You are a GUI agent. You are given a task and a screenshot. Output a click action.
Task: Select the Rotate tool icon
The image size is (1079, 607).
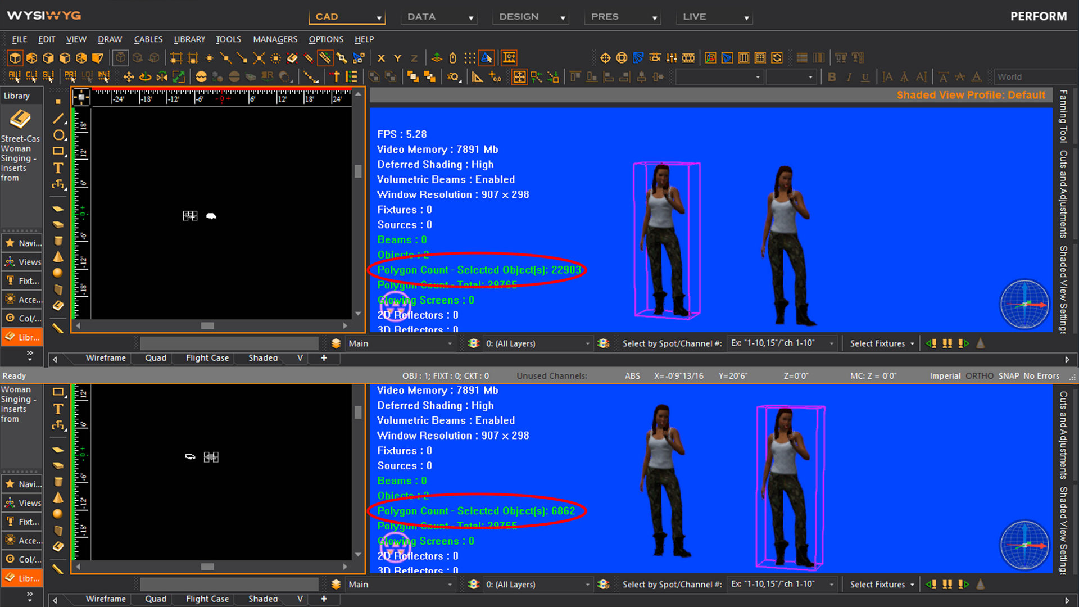[x=145, y=77]
